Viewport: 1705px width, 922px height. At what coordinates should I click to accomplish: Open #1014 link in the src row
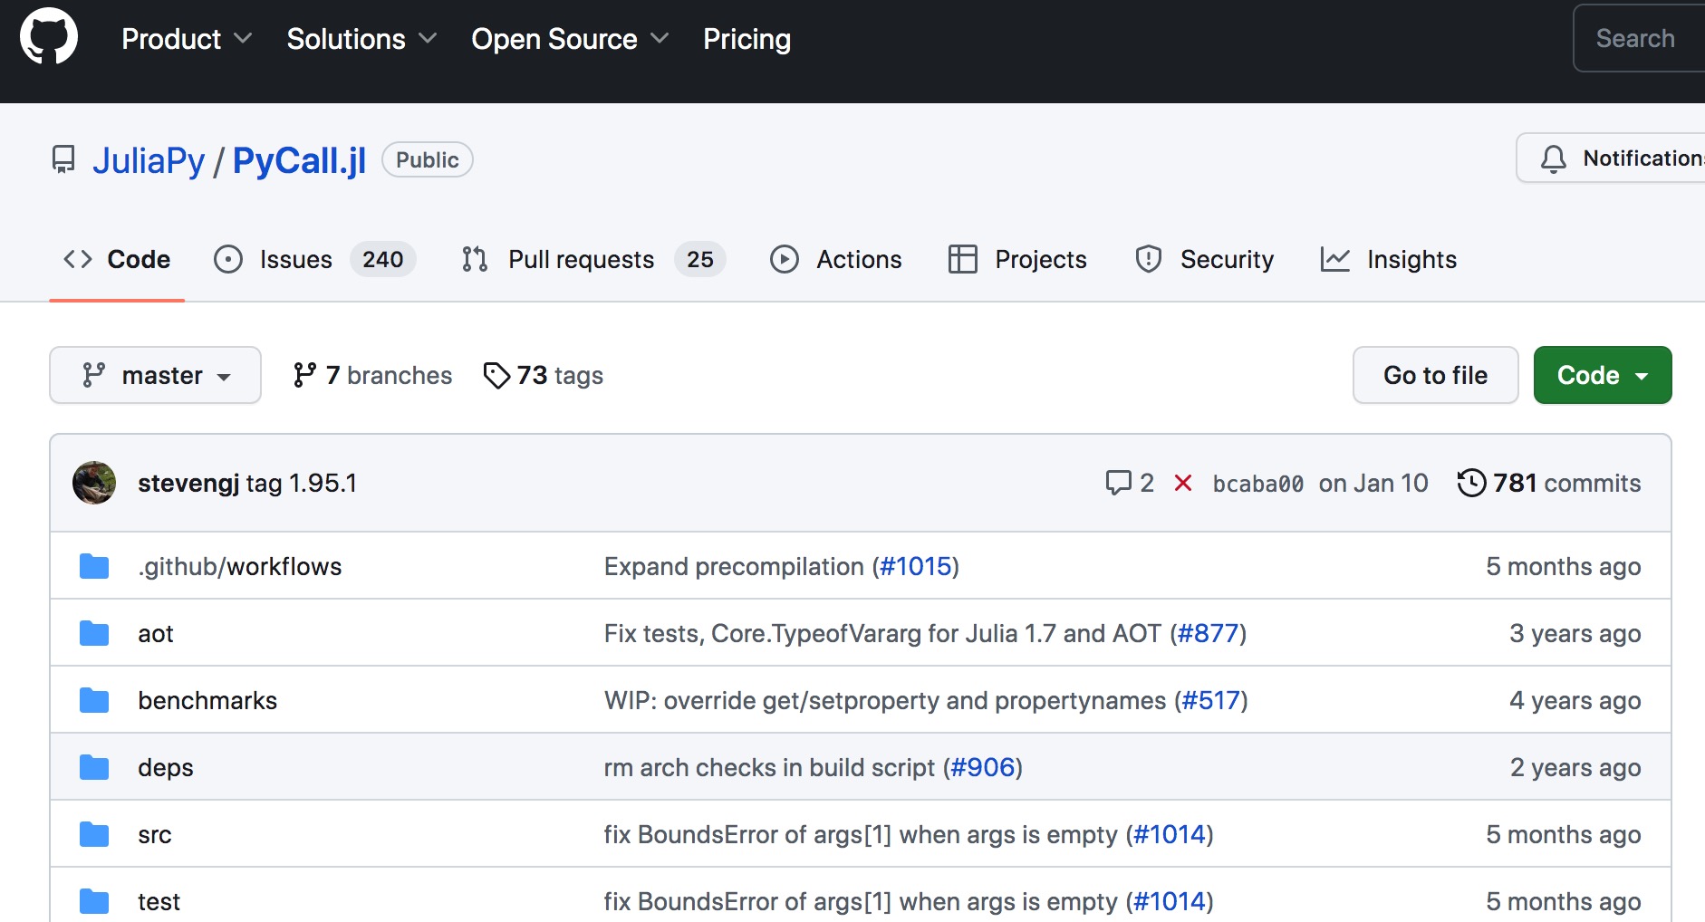tap(1169, 835)
